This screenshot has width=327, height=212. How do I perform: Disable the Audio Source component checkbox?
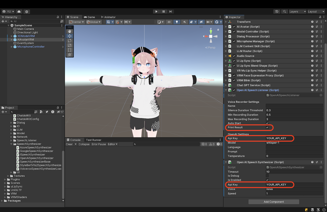pyautogui.click(x=234, y=56)
